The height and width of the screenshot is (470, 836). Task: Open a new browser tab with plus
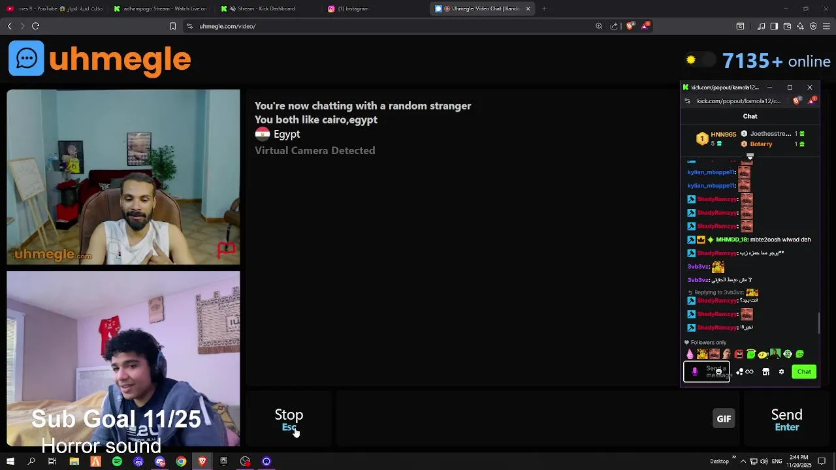coord(544,8)
